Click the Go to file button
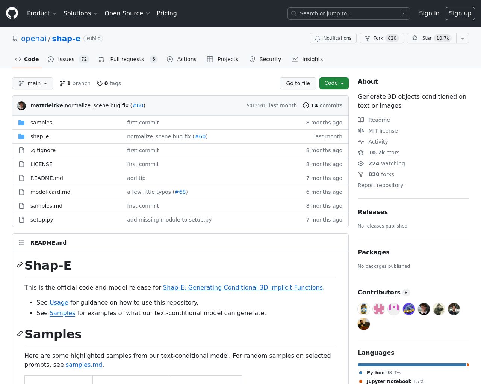The image size is (481, 384). click(298, 83)
